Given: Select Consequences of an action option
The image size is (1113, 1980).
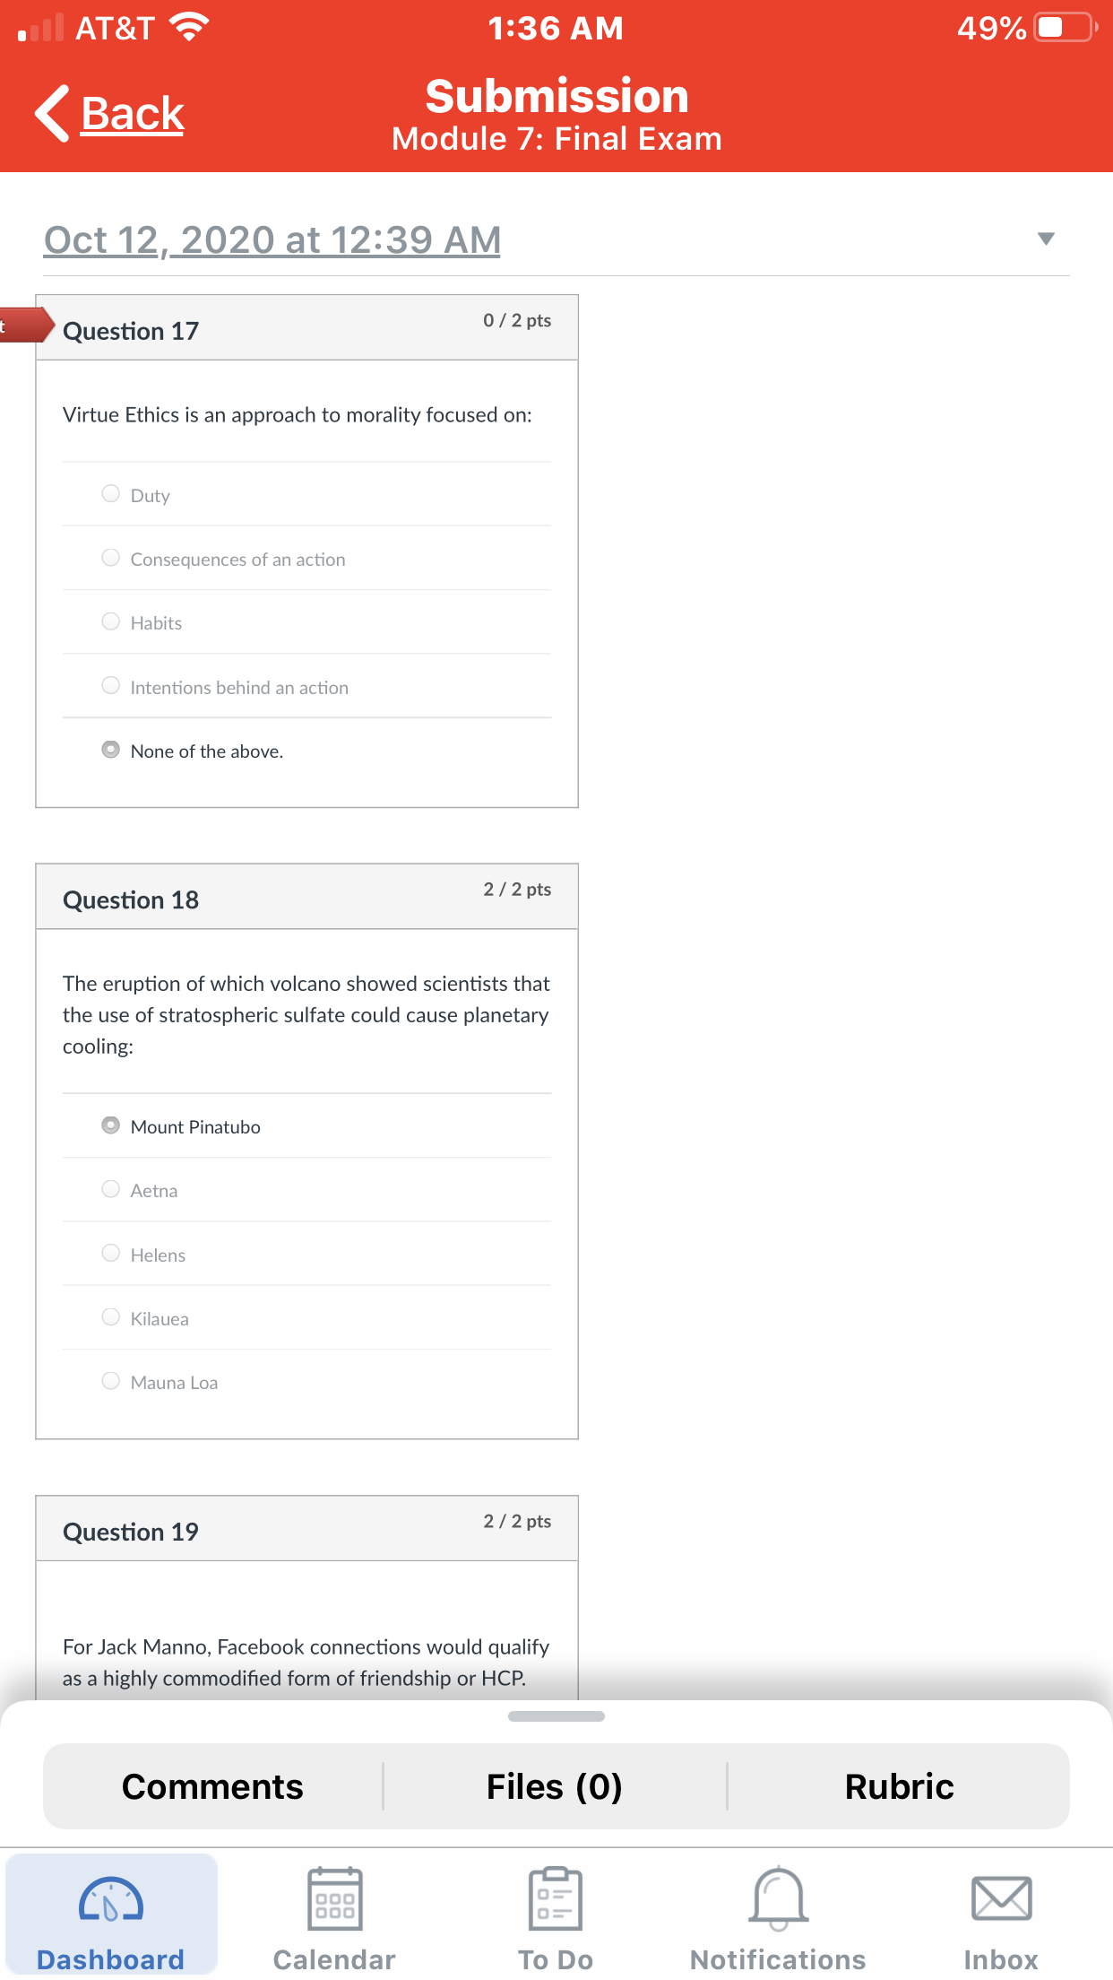Looking at the screenshot, I should click(306, 559).
